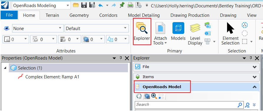This screenshot has height=112, width=263.
Task: Open the Explorer tool in Primary group
Action: pos(142,32)
